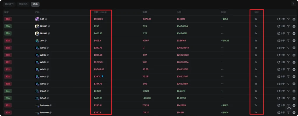Click the quantity 471.67
The image size is (298, 116).
tap(146, 41)
